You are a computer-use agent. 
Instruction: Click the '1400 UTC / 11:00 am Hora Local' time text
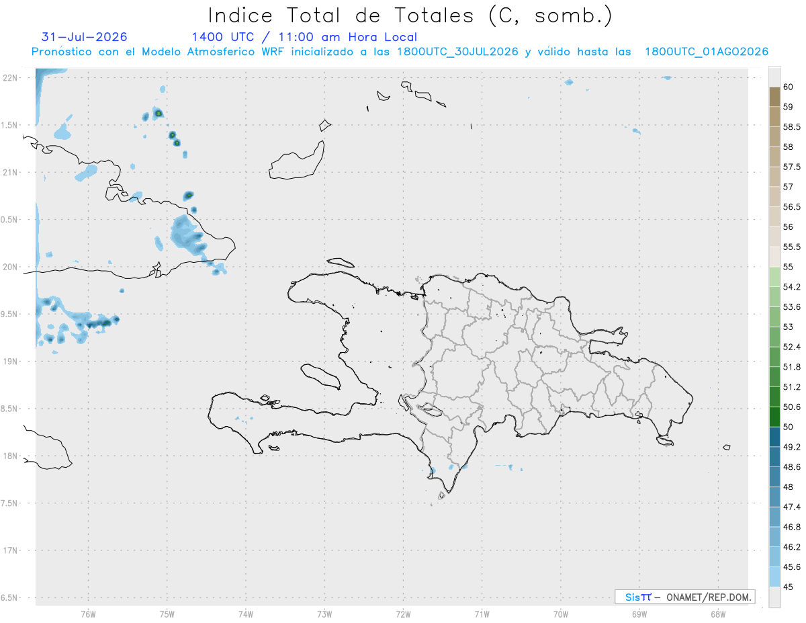point(304,37)
